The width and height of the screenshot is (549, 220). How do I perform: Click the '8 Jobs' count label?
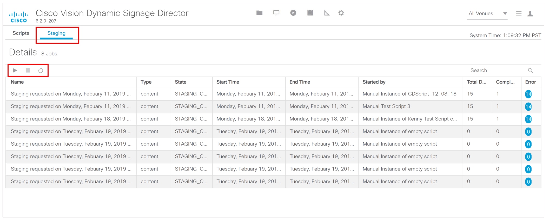click(49, 54)
